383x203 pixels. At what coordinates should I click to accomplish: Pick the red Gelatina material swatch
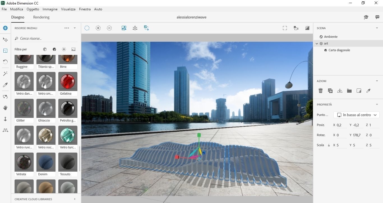(68, 81)
